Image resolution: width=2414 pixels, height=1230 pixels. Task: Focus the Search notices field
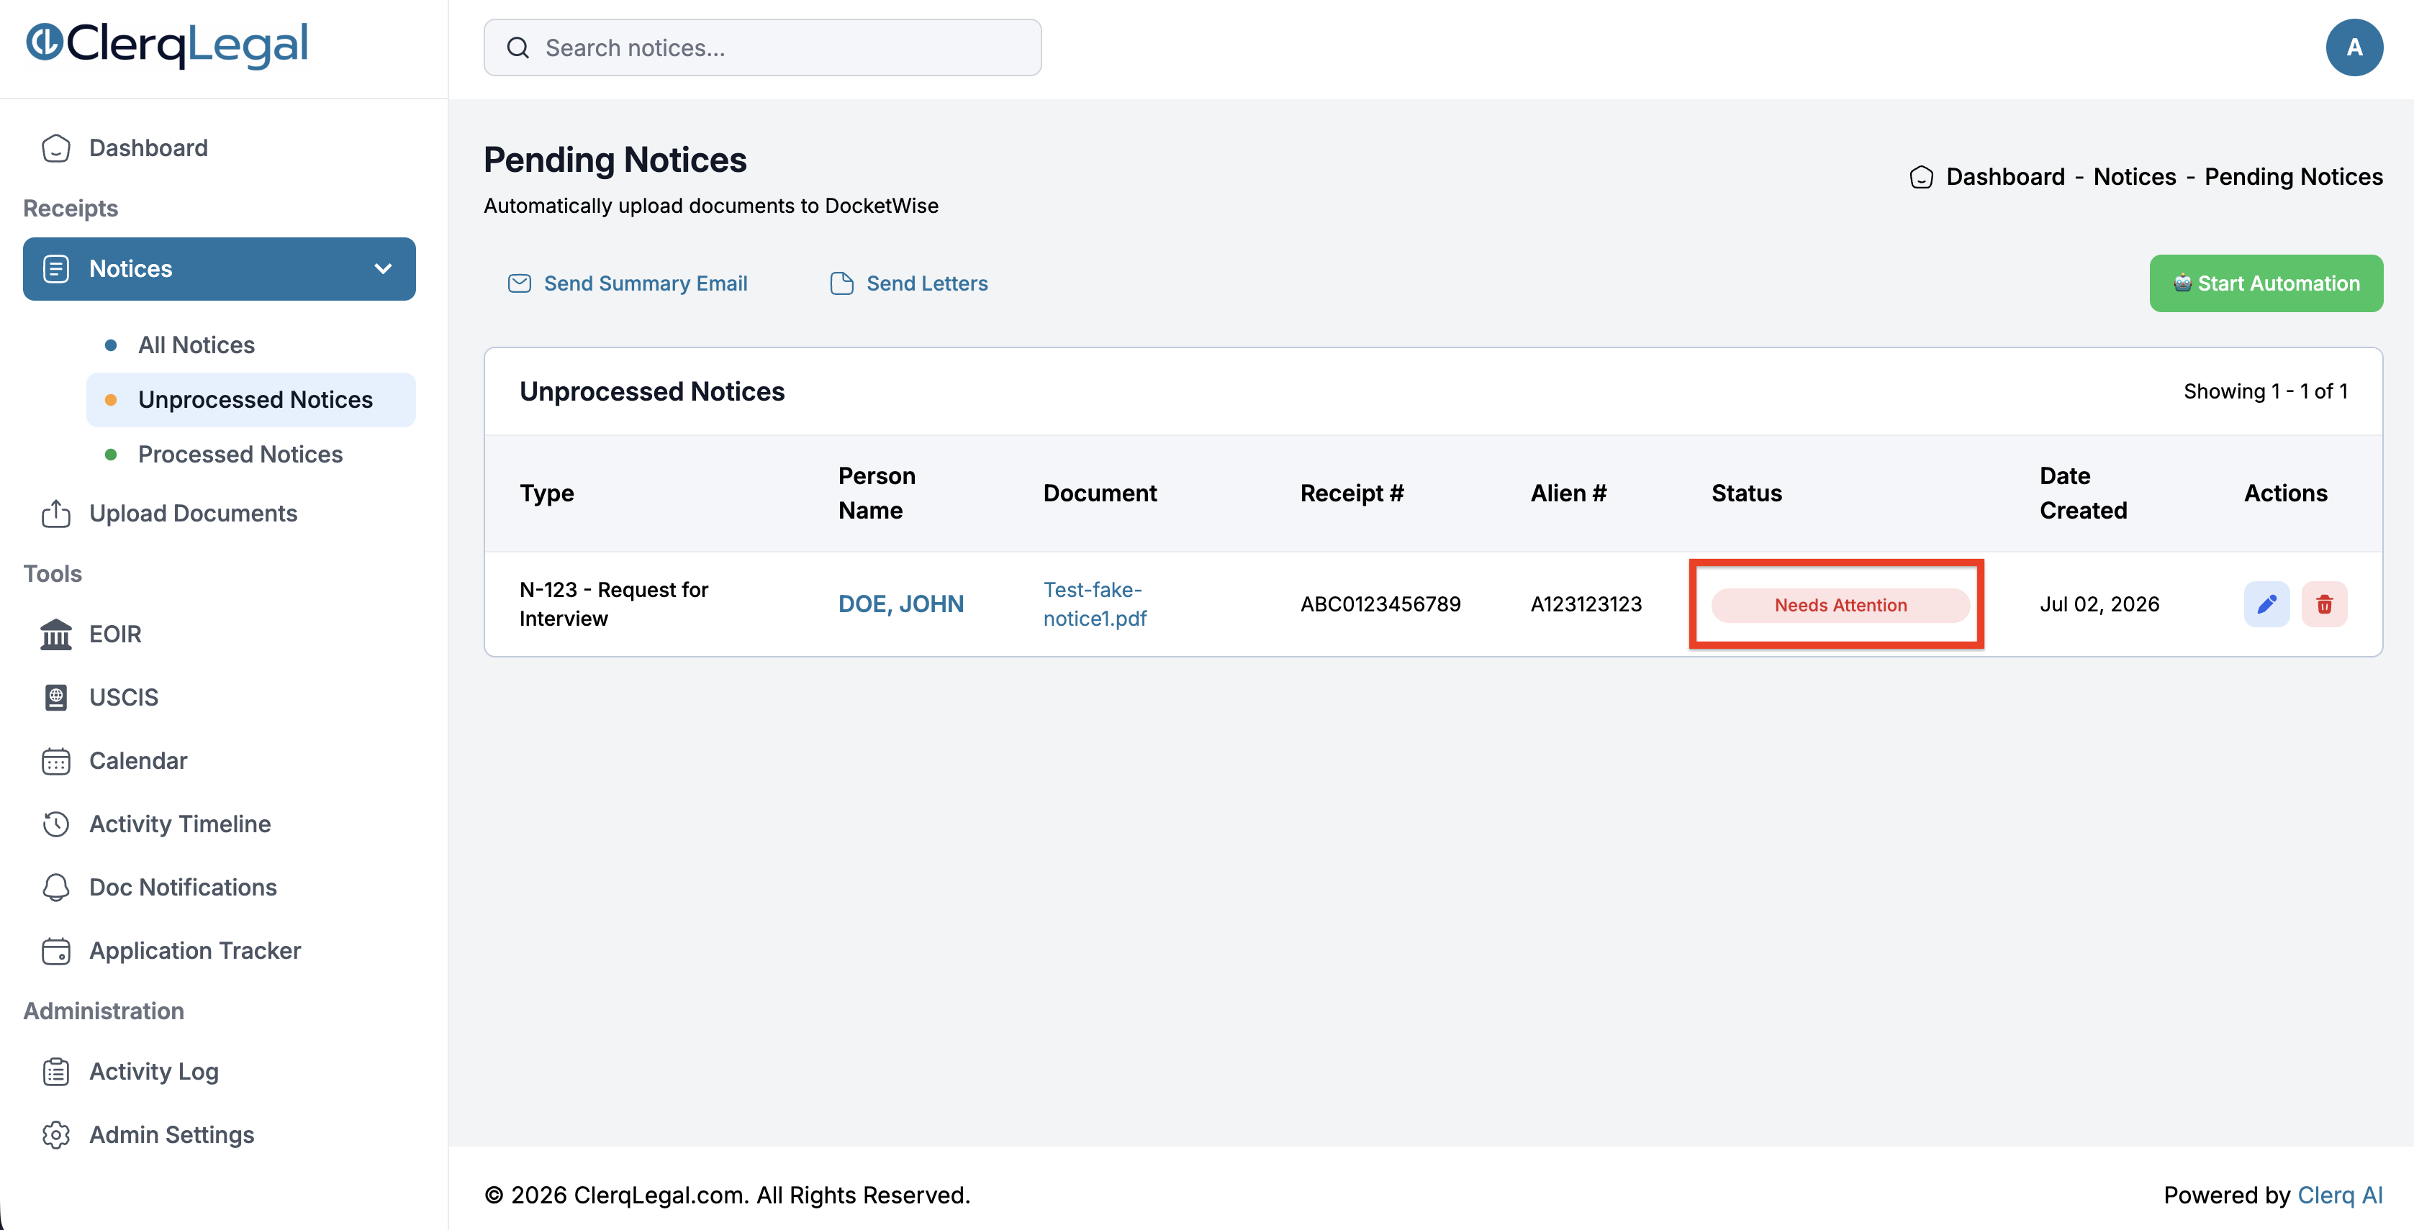(762, 47)
